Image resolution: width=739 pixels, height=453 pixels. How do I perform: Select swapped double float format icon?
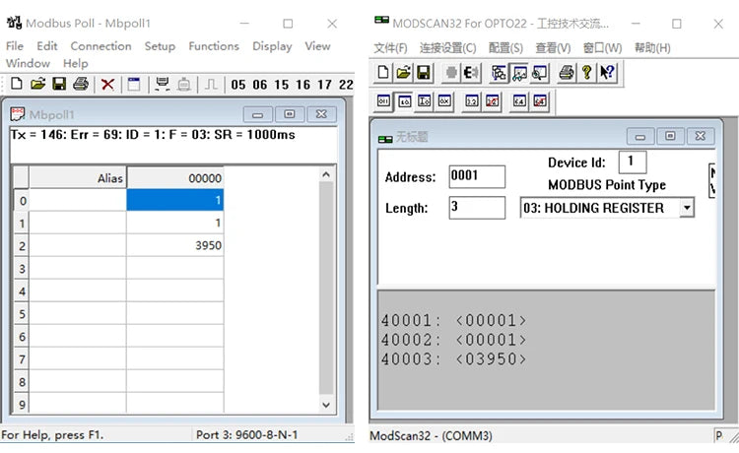coord(540,100)
